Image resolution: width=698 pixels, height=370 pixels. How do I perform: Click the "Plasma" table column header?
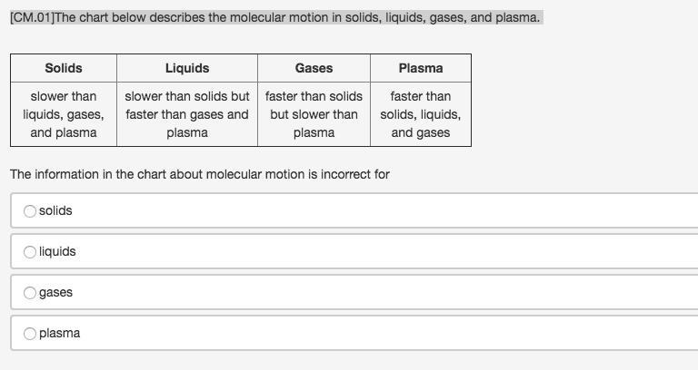point(421,68)
